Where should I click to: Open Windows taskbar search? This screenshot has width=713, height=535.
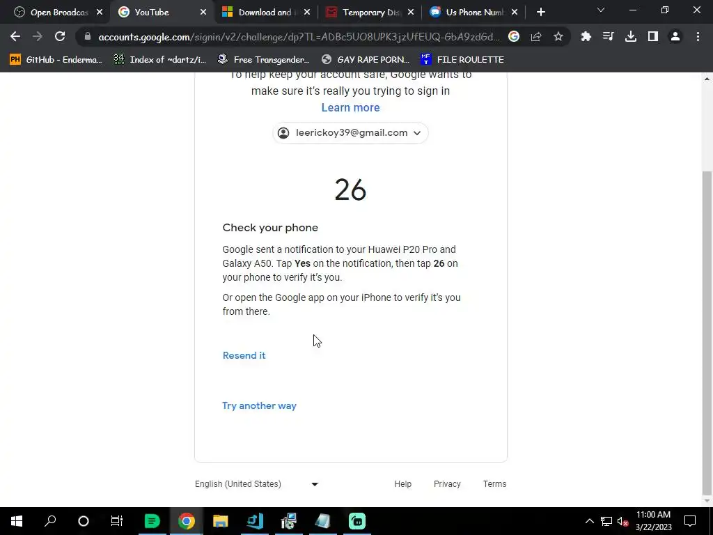50,521
